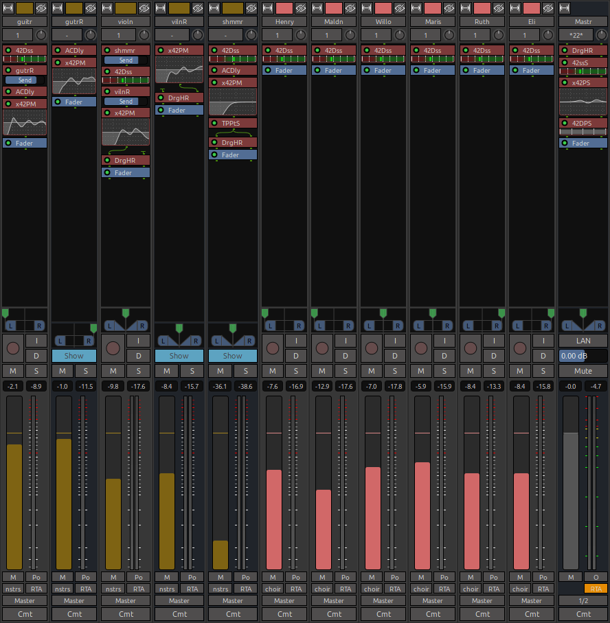Solo the Ruth channel
The width and height of the screenshot is (610, 623).
(x=494, y=371)
